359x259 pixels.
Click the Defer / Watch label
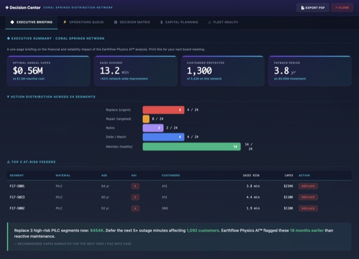click(116, 137)
